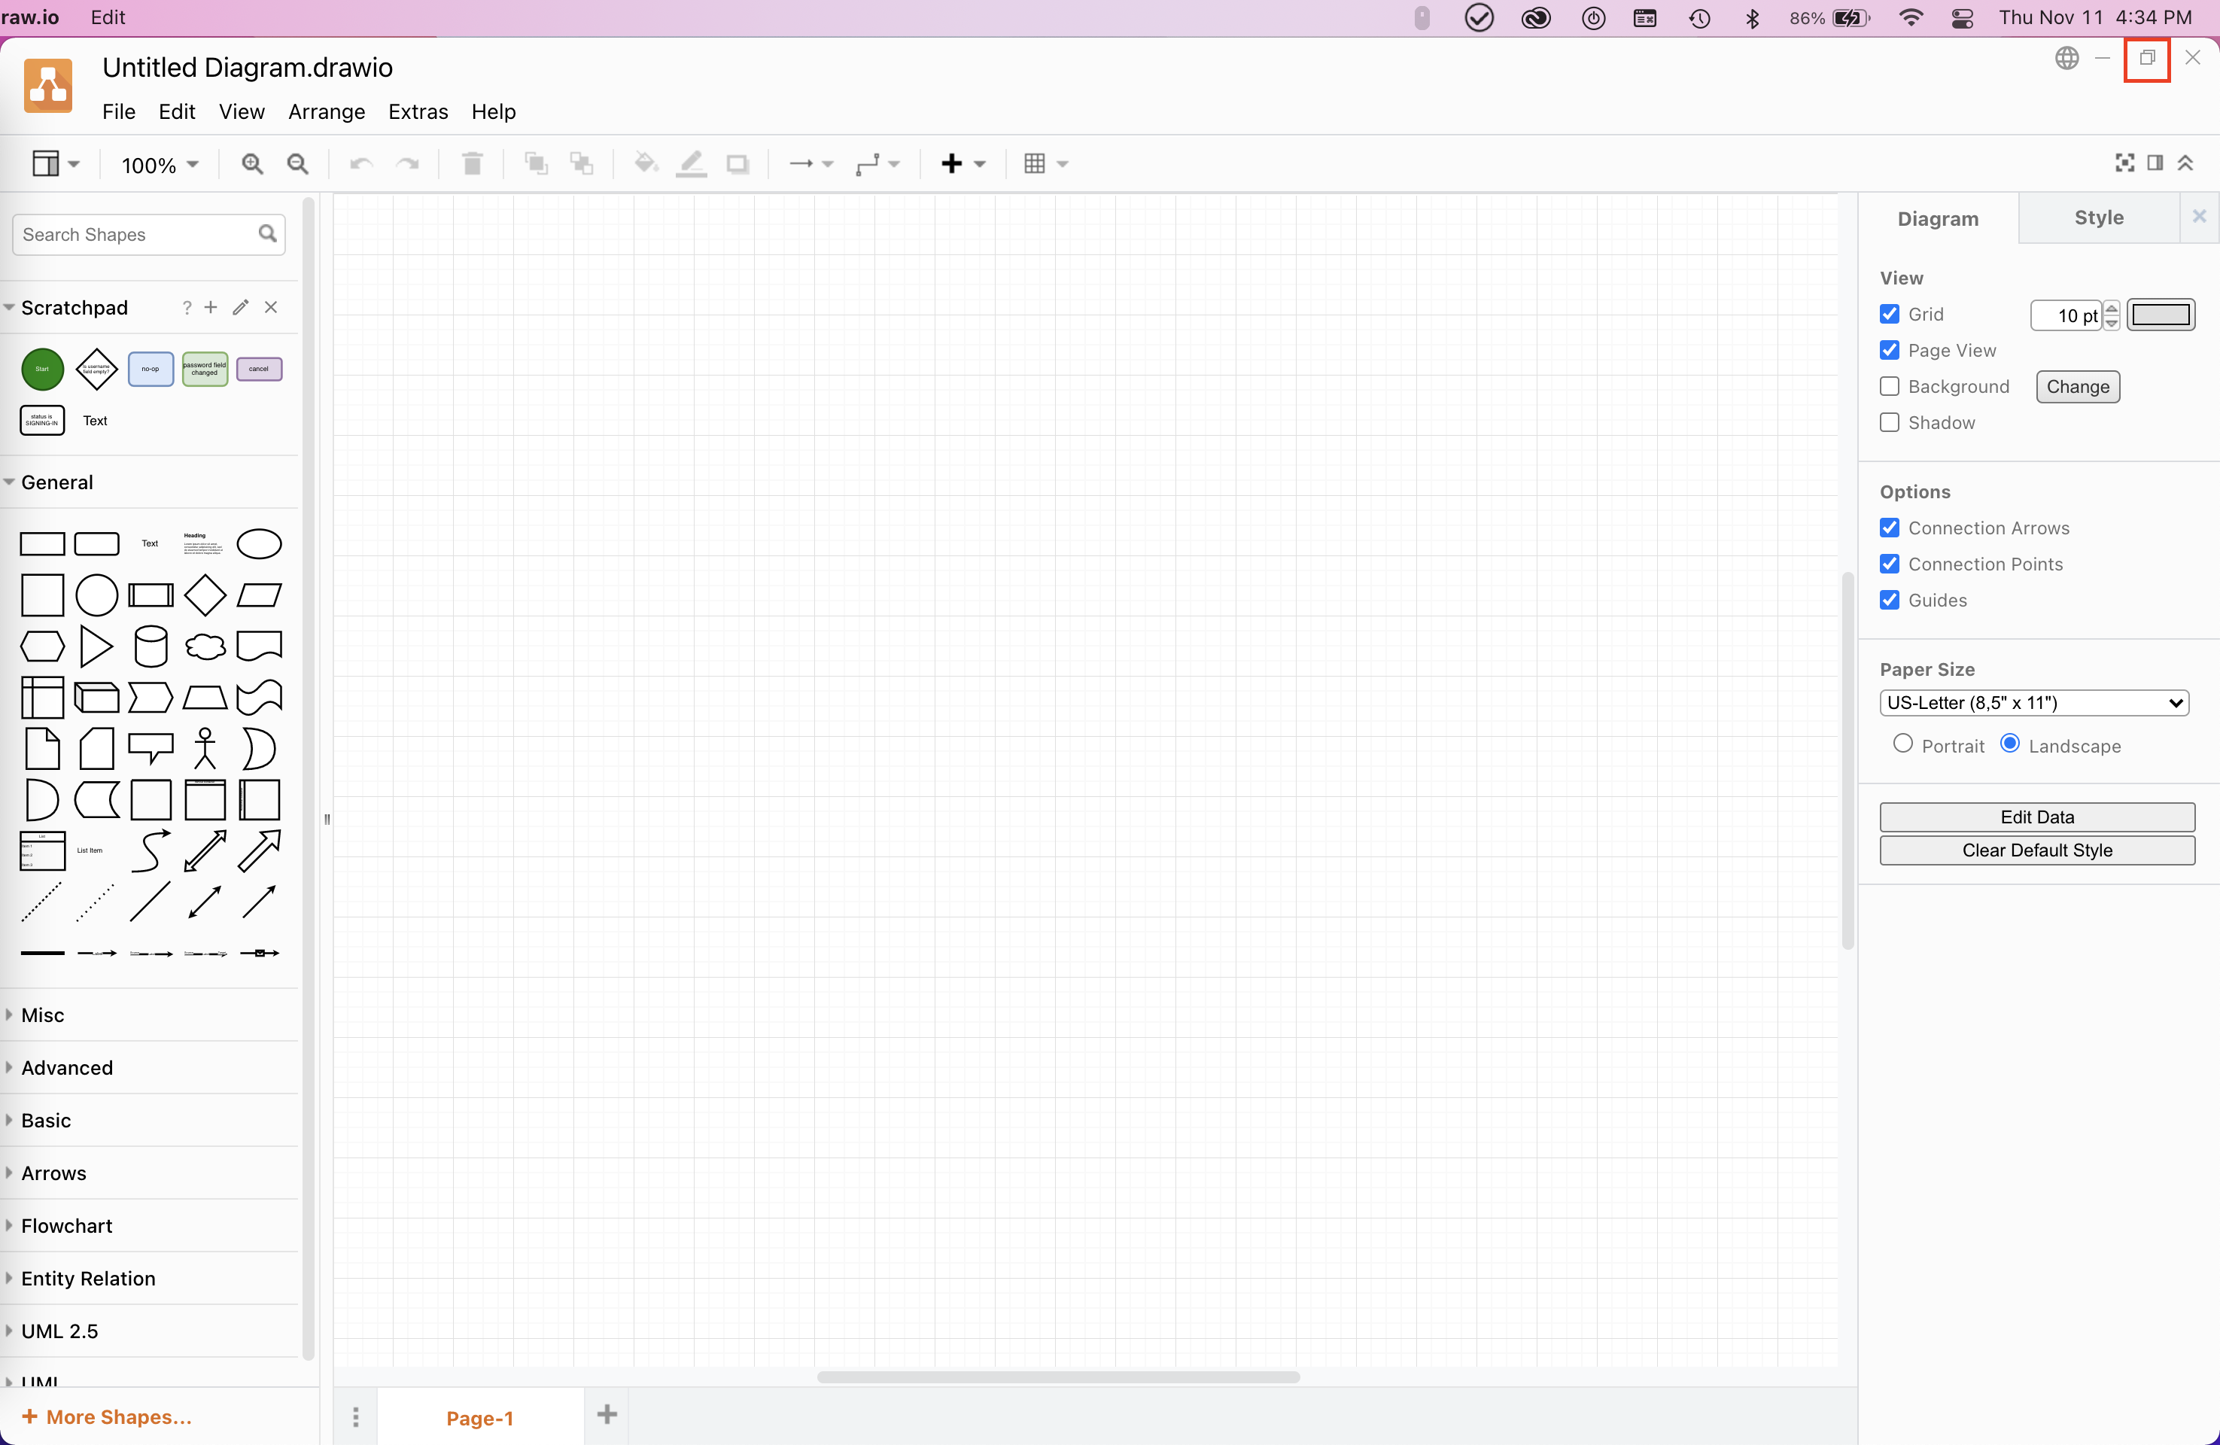Switch to the Style tab

coord(2098,218)
